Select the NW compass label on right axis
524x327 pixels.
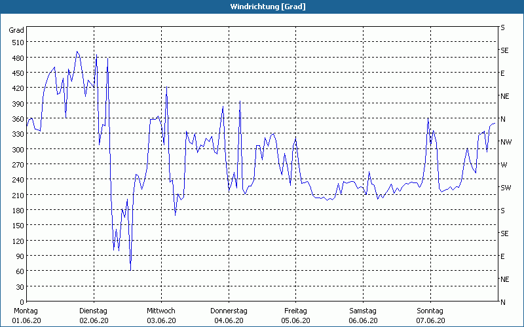tap(505, 142)
